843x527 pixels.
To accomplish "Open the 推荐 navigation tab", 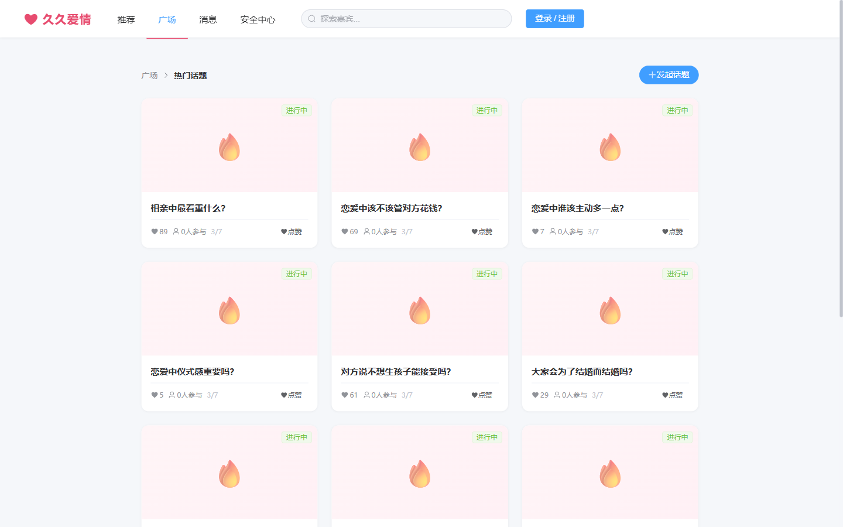I will tap(126, 19).
